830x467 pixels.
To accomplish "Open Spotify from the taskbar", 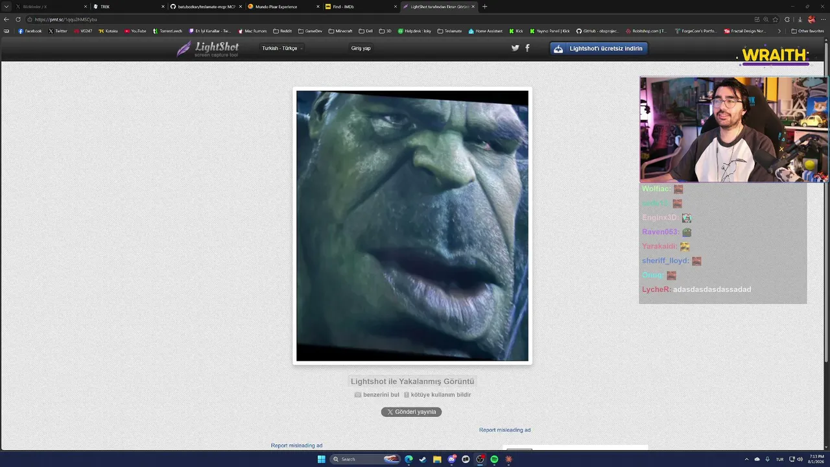I will (494, 459).
